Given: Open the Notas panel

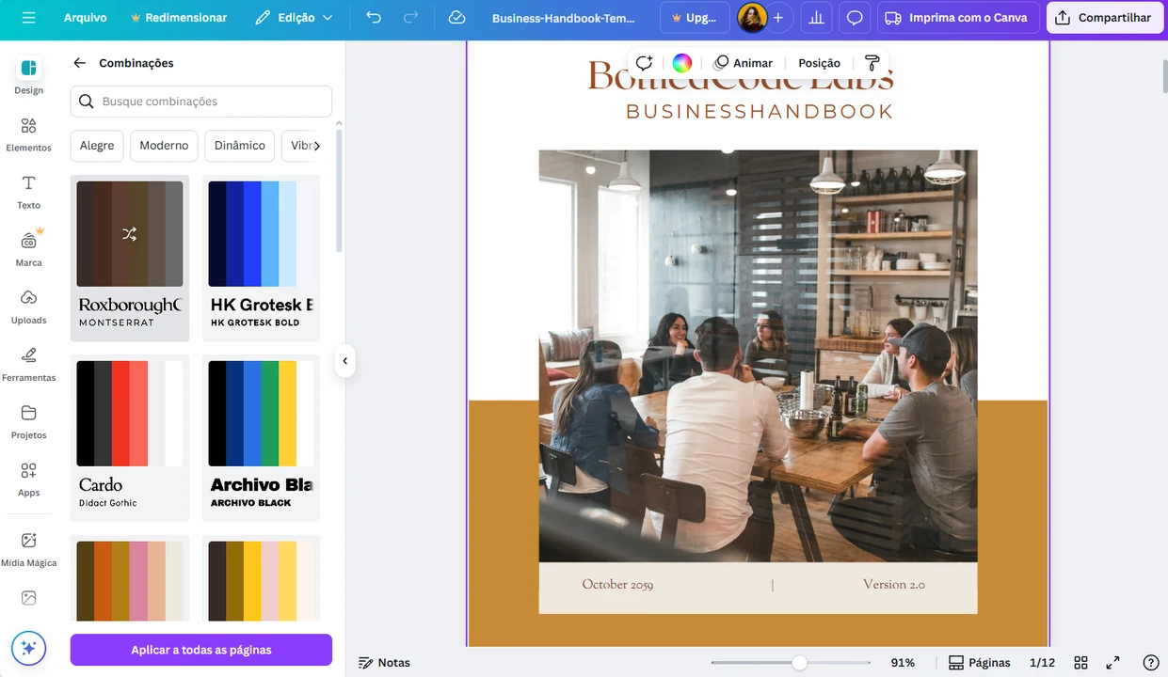Looking at the screenshot, I should coord(384,663).
